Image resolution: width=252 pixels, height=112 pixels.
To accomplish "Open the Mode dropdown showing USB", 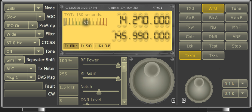I will (x=24, y=8).
